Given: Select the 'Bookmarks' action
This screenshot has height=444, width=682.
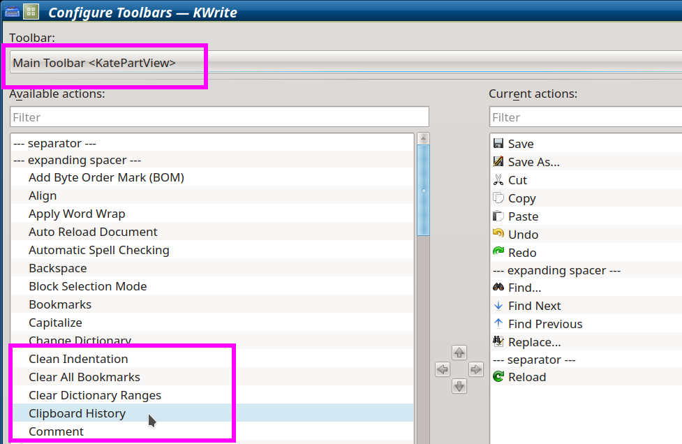Looking at the screenshot, I should coord(213,304).
